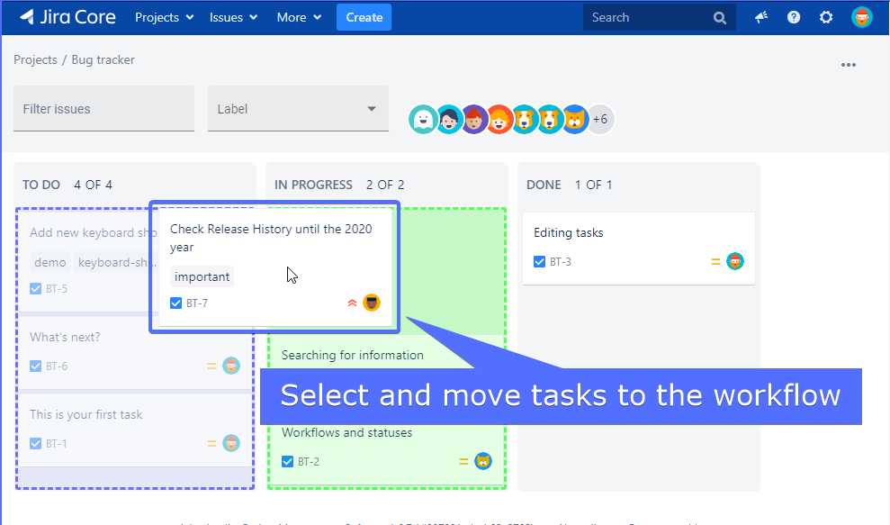The height and width of the screenshot is (525, 890).
Task: Focus the Search field
Action: click(x=660, y=18)
